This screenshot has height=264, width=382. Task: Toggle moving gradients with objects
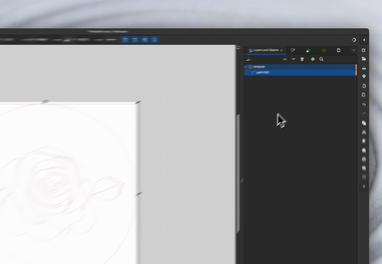click(145, 40)
